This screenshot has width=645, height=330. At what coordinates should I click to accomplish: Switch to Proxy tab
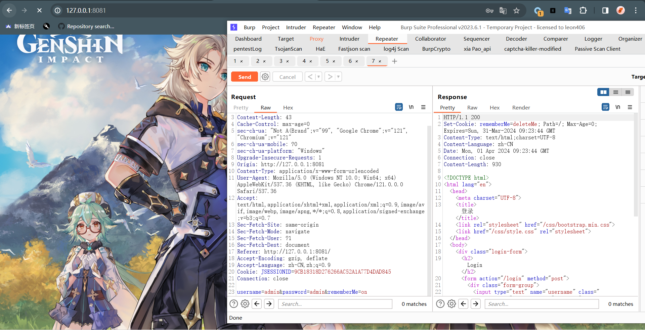[x=316, y=39]
